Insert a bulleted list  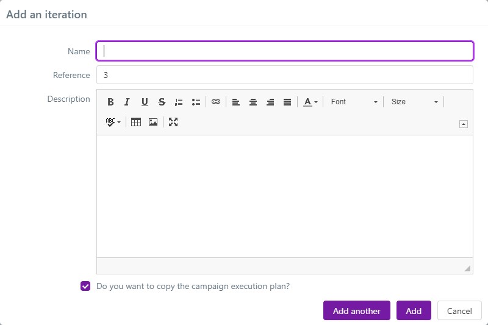click(x=196, y=102)
